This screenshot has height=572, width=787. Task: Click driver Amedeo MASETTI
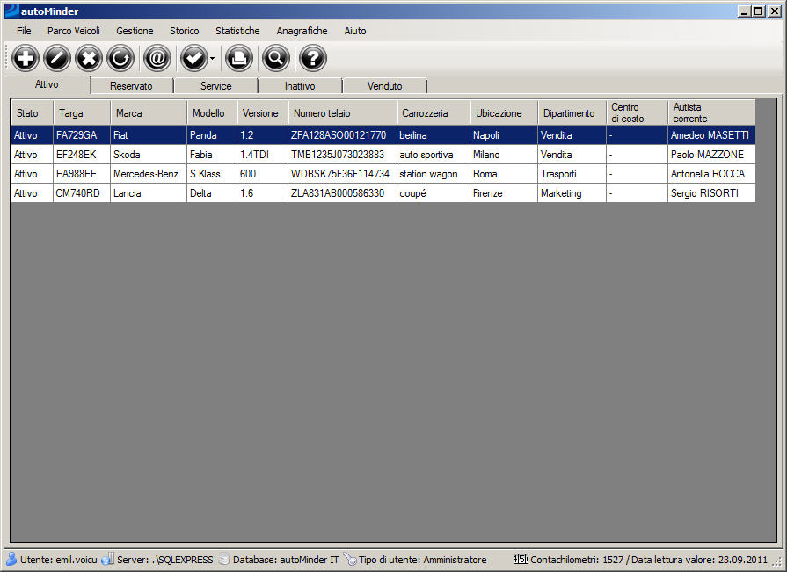(711, 134)
